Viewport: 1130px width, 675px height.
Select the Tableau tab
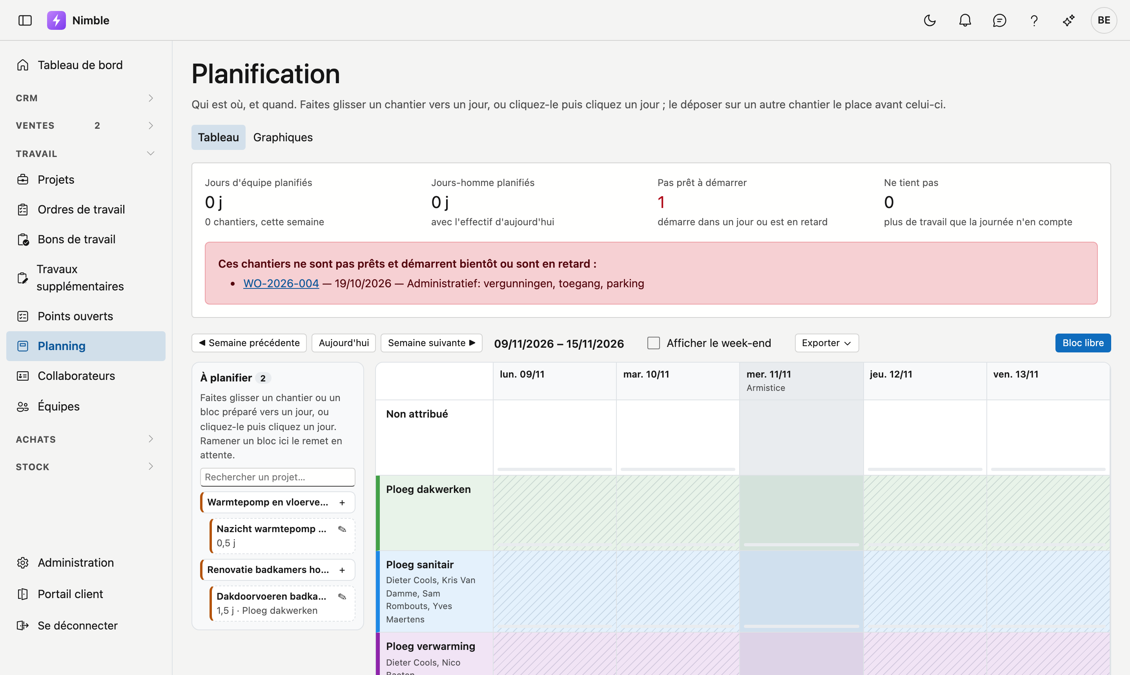pos(218,137)
